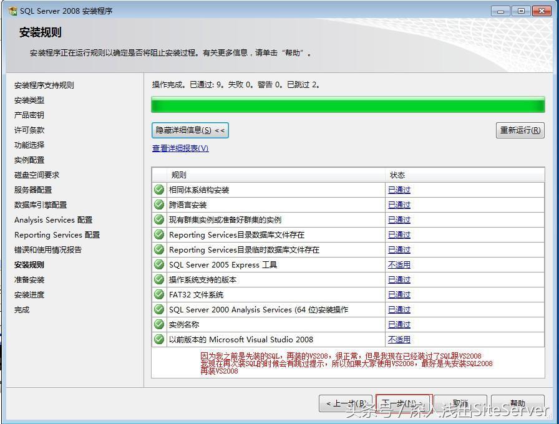
Task: Select 完成 step in sidebar
Action: (x=22, y=310)
